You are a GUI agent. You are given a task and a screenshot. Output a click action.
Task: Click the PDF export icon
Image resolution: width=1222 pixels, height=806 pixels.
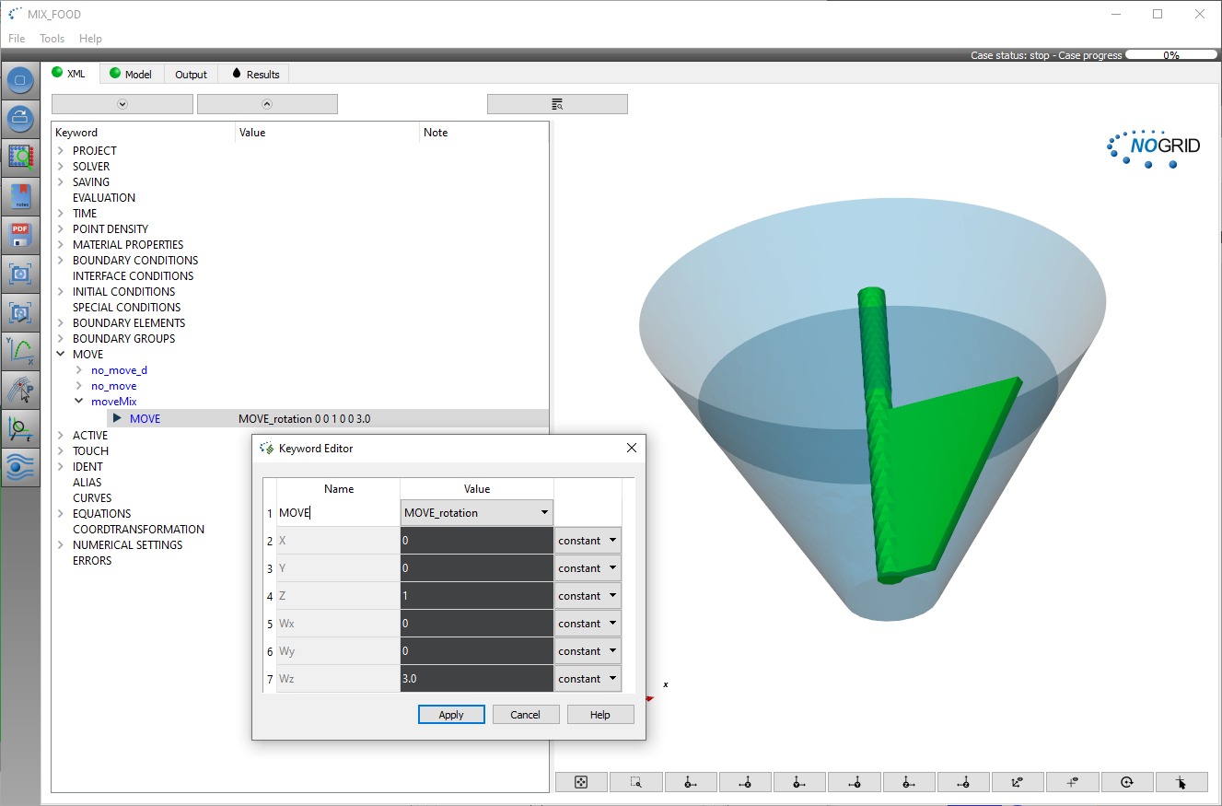[x=20, y=235]
